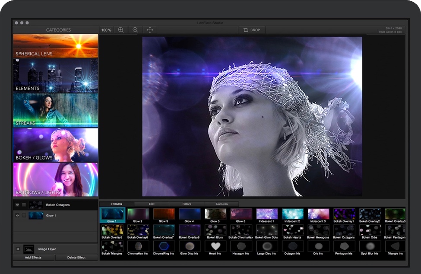Click the zoom in magnifier icon

(x=121, y=30)
